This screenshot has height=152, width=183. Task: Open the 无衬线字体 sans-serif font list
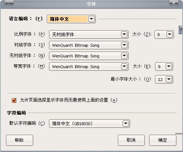(89, 56)
